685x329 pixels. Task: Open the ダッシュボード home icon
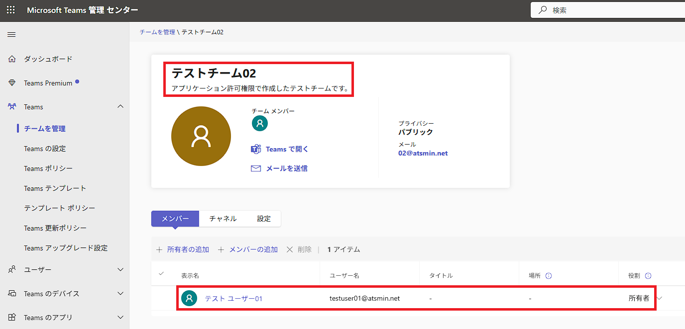click(x=11, y=59)
